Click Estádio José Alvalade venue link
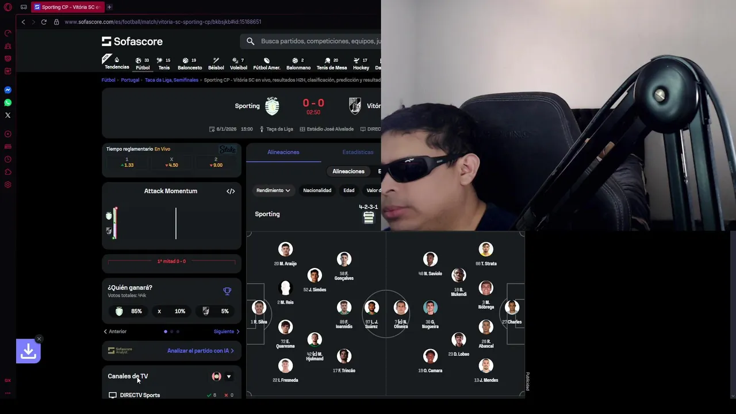Screen dimensions: 736x414 (327, 129)
